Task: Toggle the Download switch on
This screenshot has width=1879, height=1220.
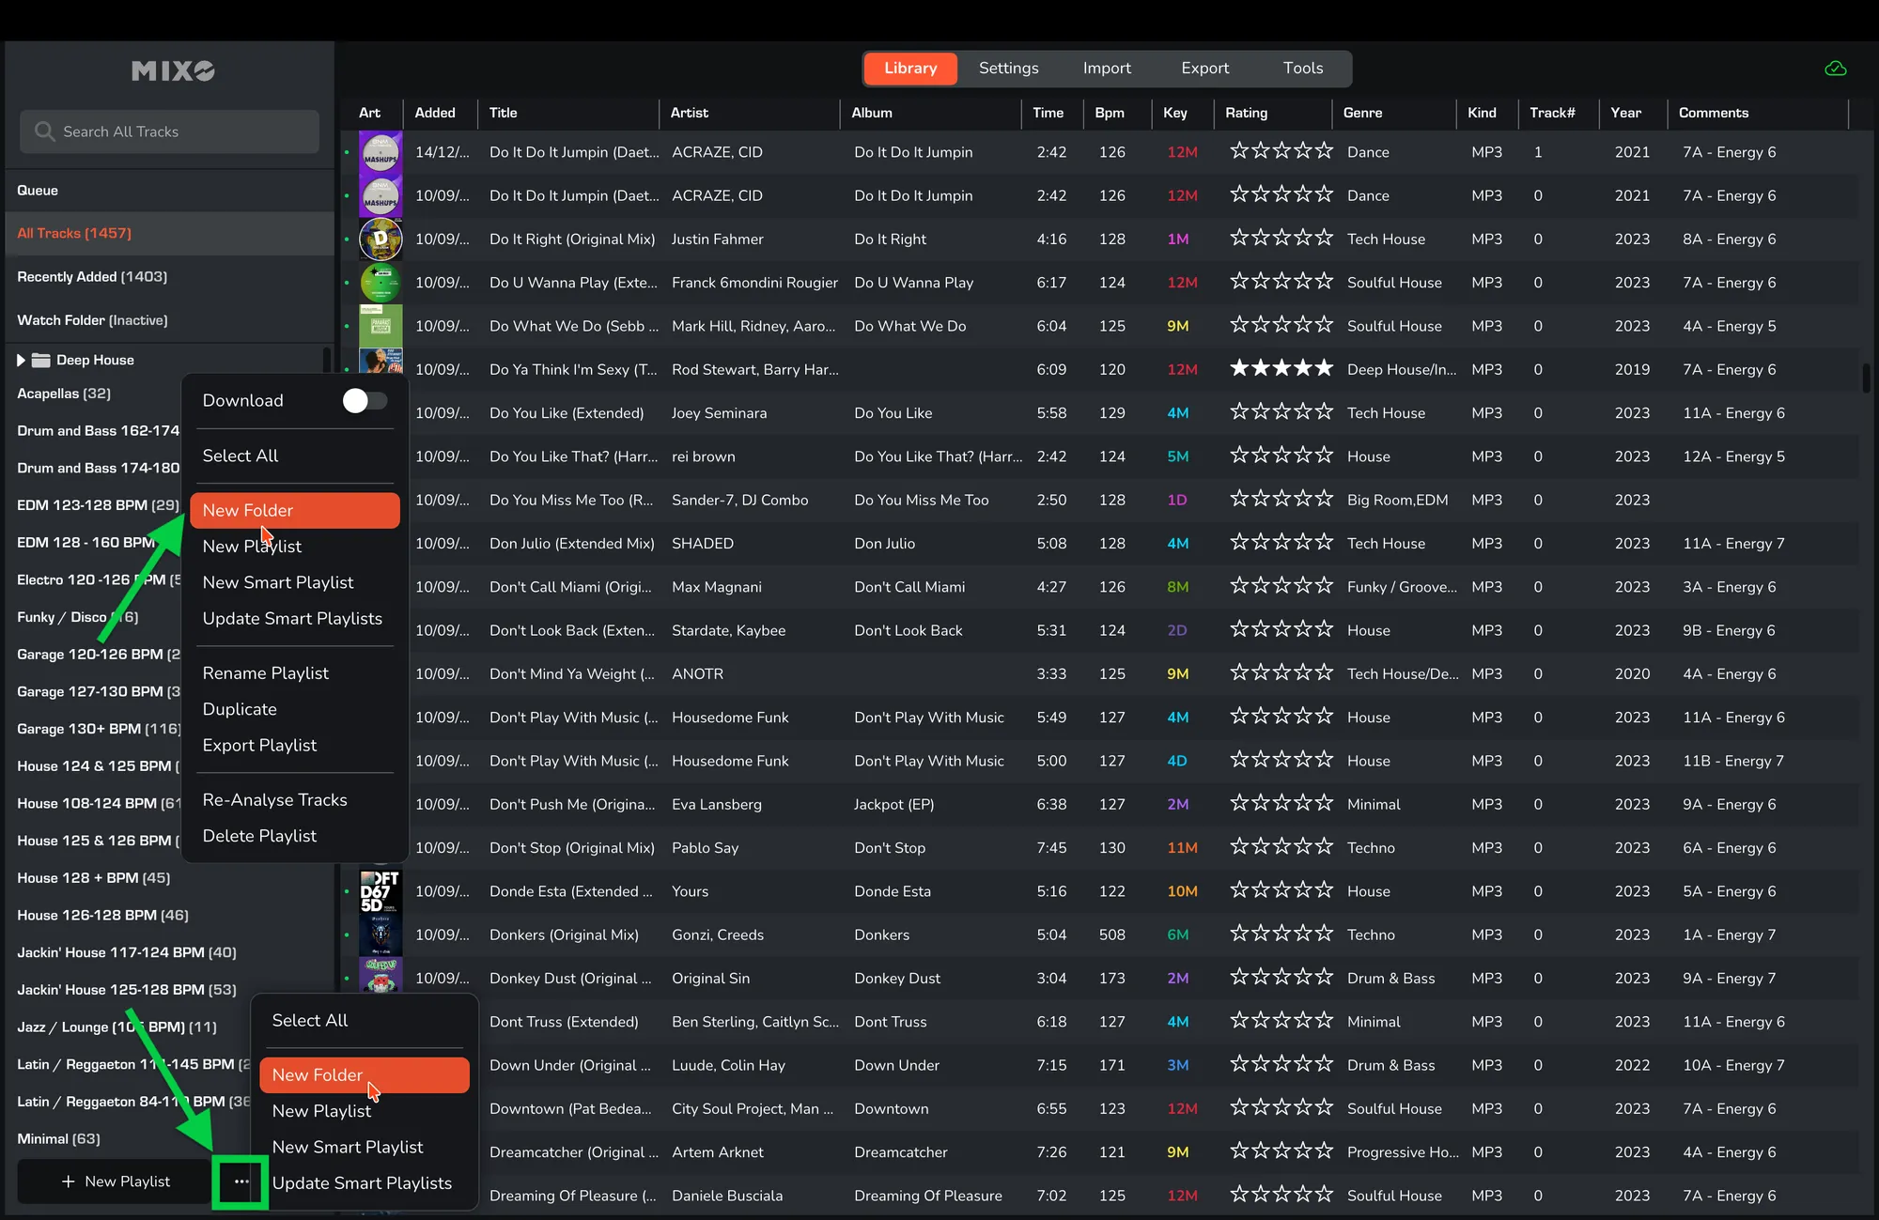Action: pyautogui.click(x=365, y=401)
